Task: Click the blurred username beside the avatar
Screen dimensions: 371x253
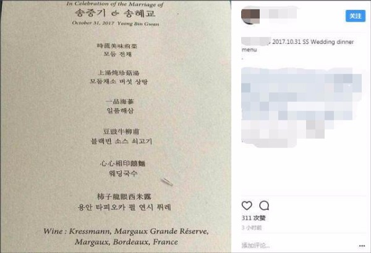Action: [x=279, y=14]
